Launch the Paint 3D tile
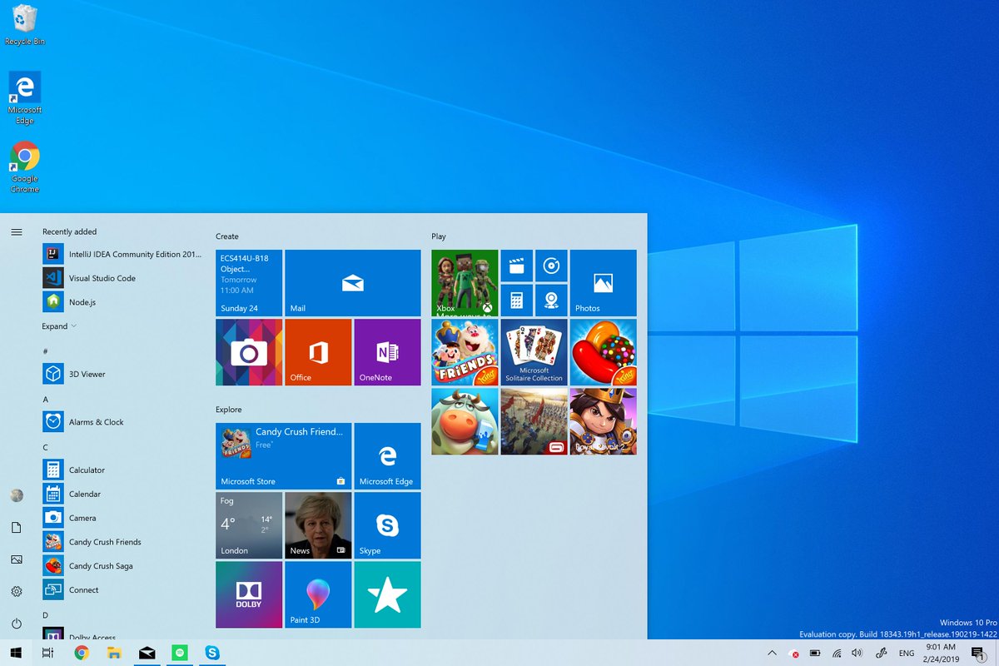The width and height of the screenshot is (999, 666). point(318,594)
